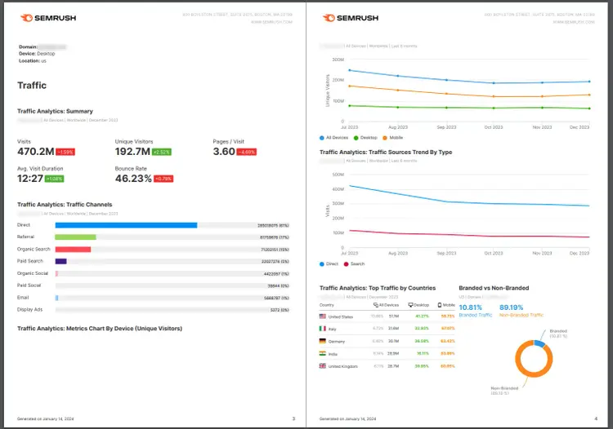
Task: Click the blue Direct legend dot
Action: [x=322, y=264]
